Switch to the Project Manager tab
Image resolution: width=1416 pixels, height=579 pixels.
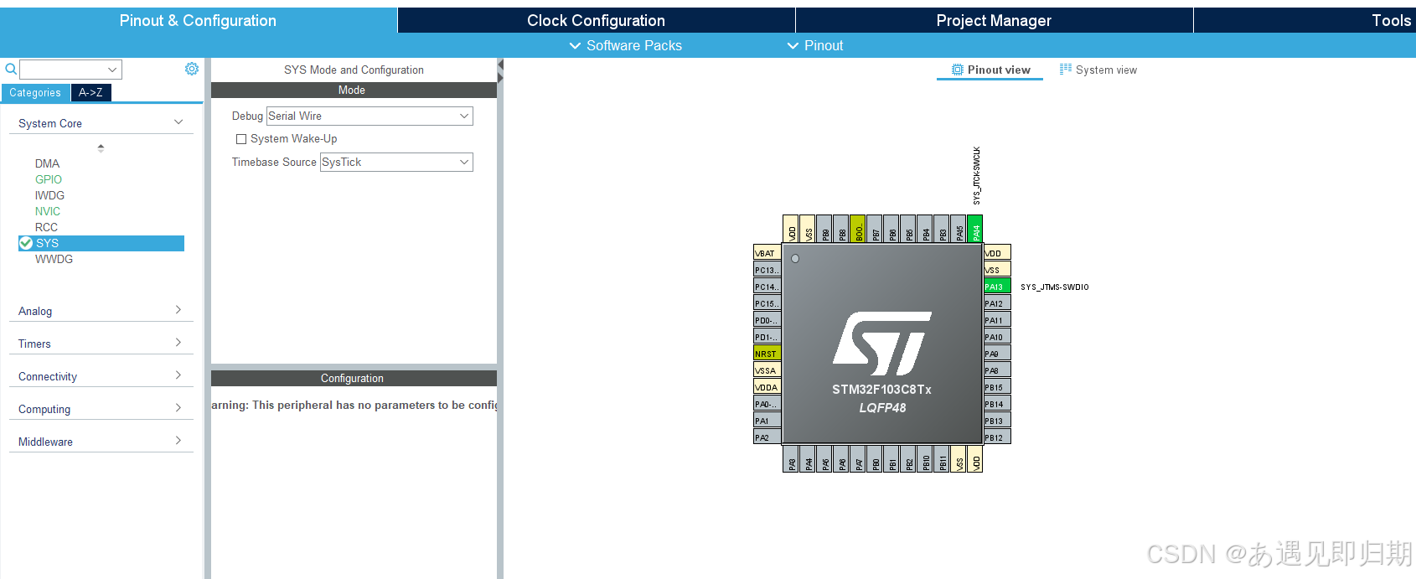click(994, 20)
